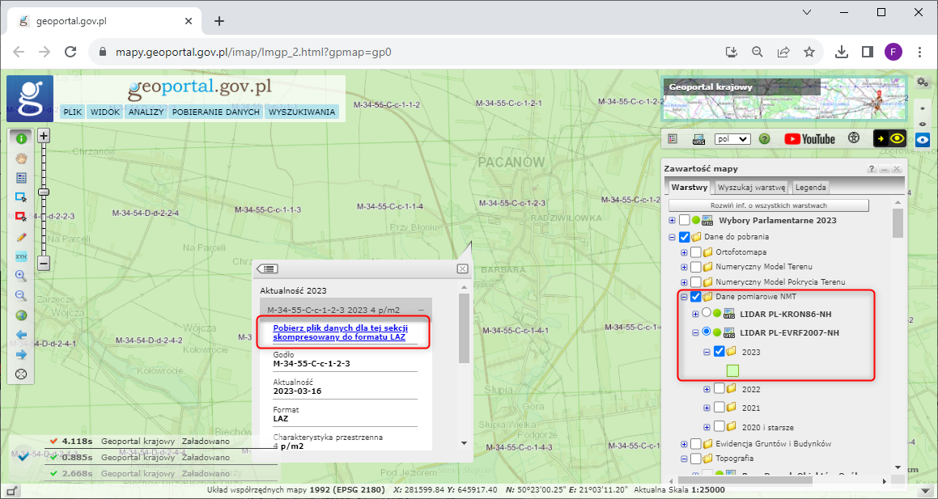Open the POBIERANIE DANYCH menu

tap(216, 112)
